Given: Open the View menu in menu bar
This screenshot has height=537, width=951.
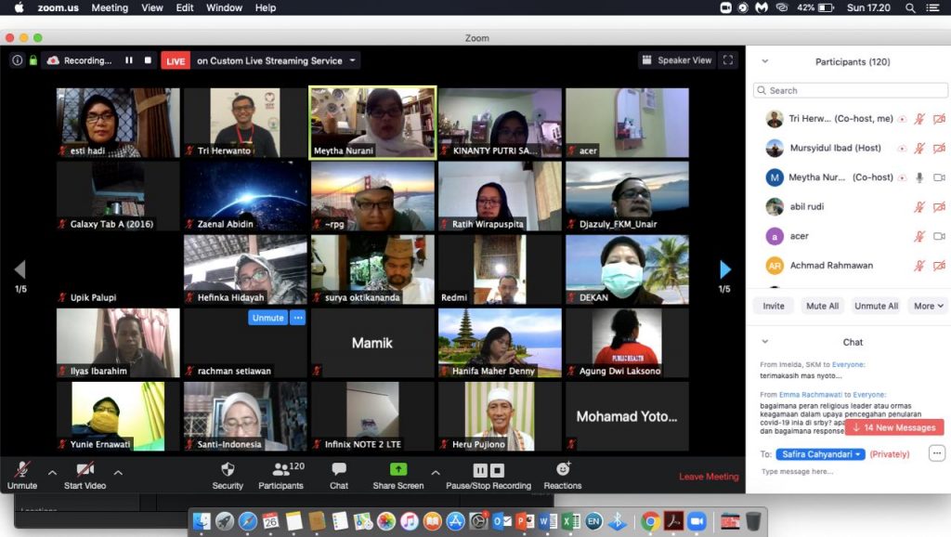Looking at the screenshot, I should click(x=151, y=7).
